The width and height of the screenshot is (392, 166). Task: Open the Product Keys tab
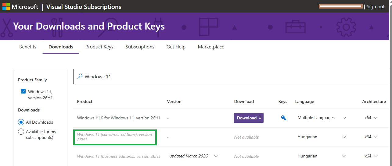(x=99, y=47)
